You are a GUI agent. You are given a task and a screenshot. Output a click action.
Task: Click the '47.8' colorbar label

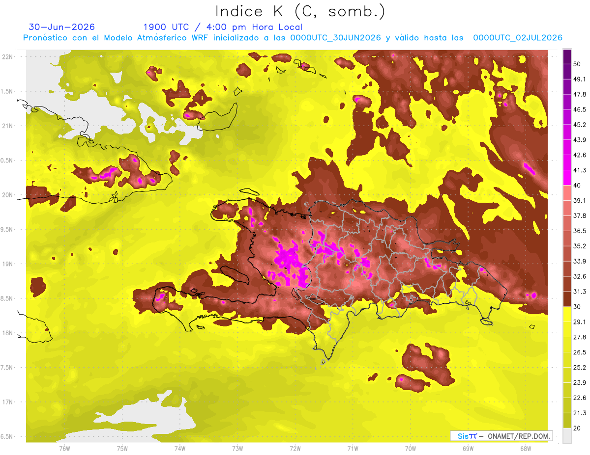(580, 94)
